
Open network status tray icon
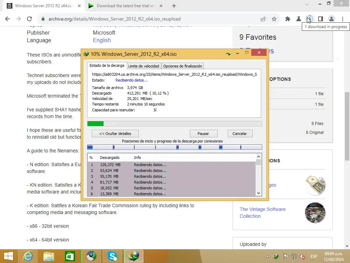(x=294, y=256)
